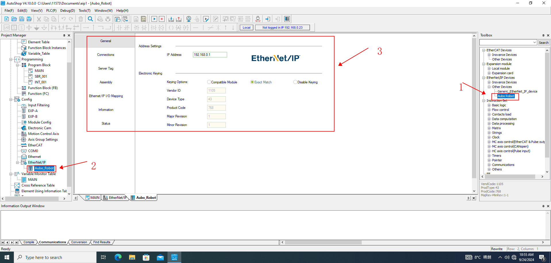551x263 pixels.
Task: Click the Upload from PLC icon
Action: coord(179,19)
